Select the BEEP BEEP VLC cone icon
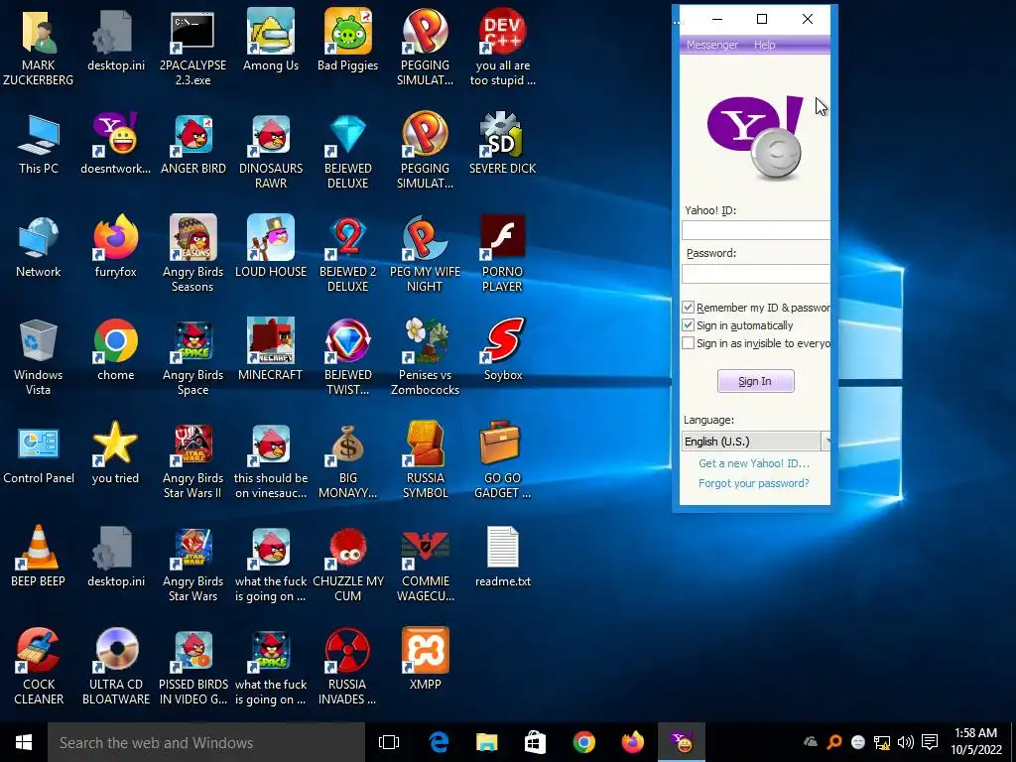1016x762 pixels. pyautogui.click(x=39, y=556)
